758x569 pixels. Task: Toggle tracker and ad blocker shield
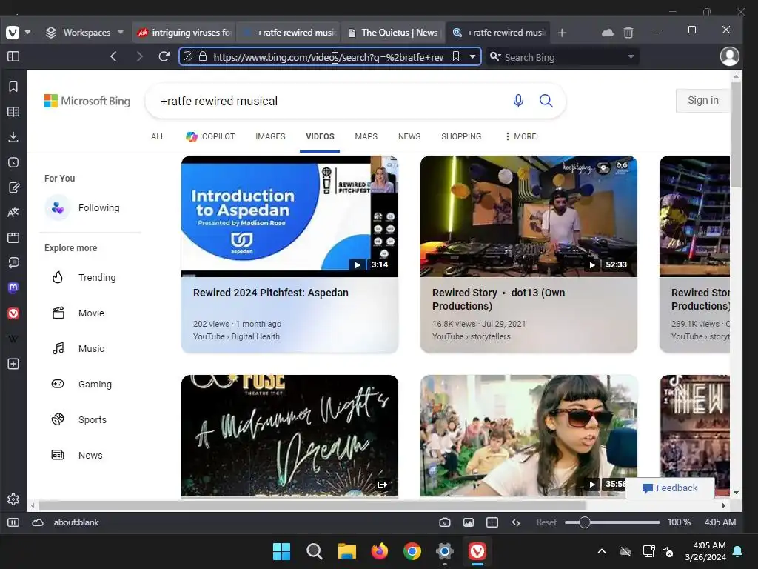point(189,56)
